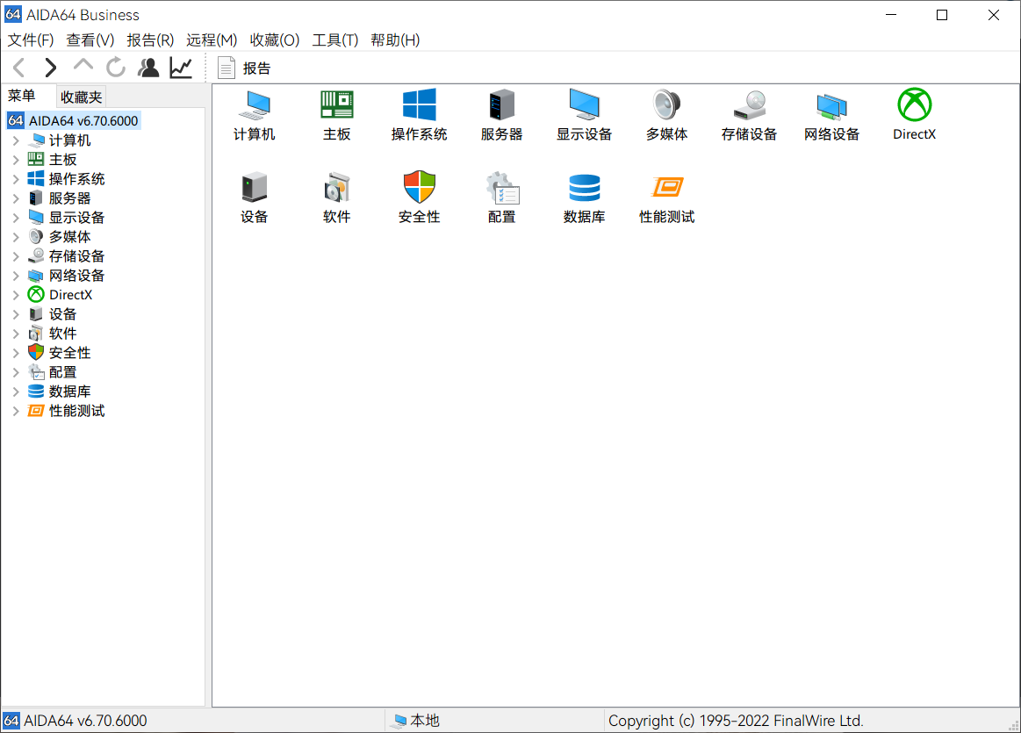Click the user profile toolbar icon
Image resolution: width=1021 pixels, height=733 pixels.
click(x=147, y=67)
